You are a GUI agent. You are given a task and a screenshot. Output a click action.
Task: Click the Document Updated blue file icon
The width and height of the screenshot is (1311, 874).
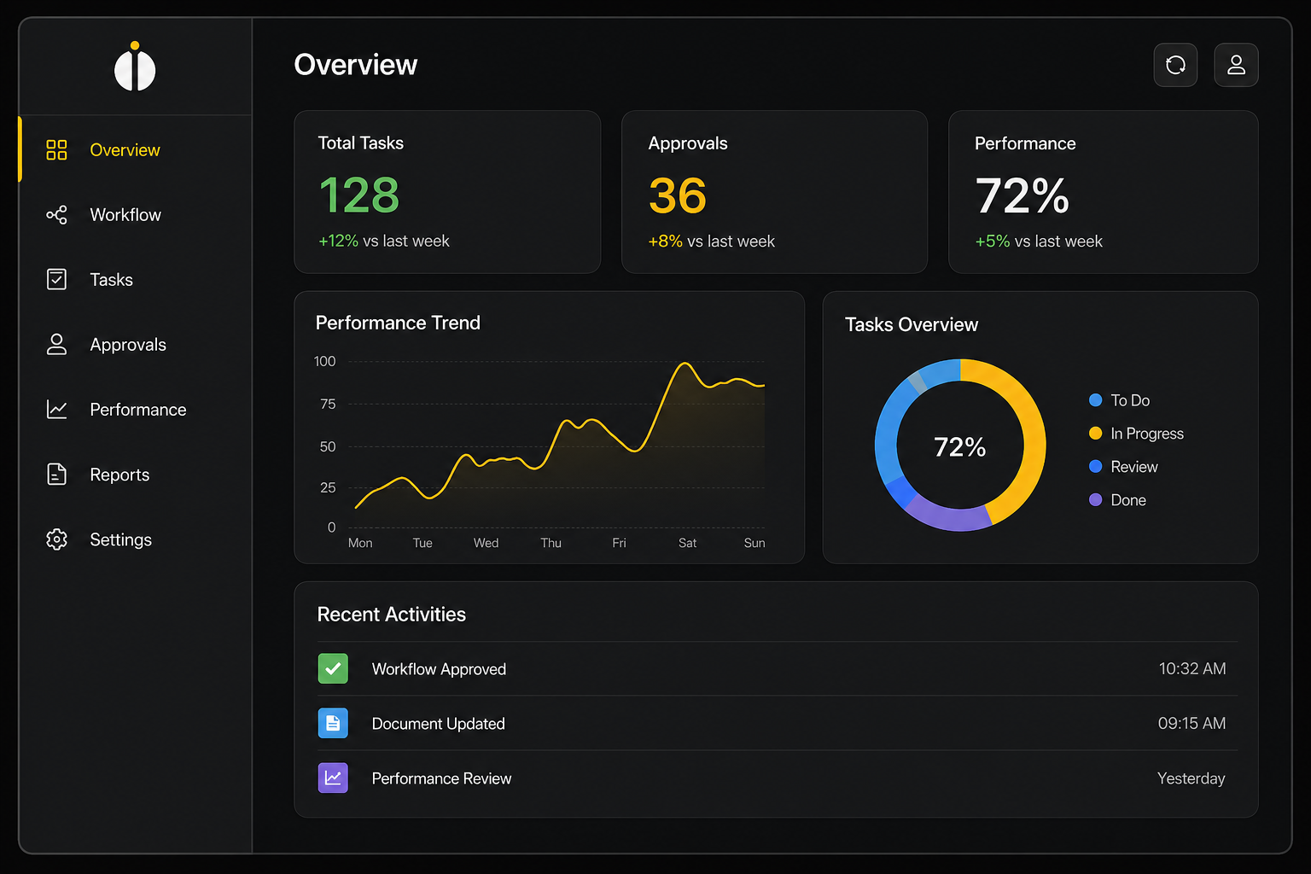pos(333,723)
